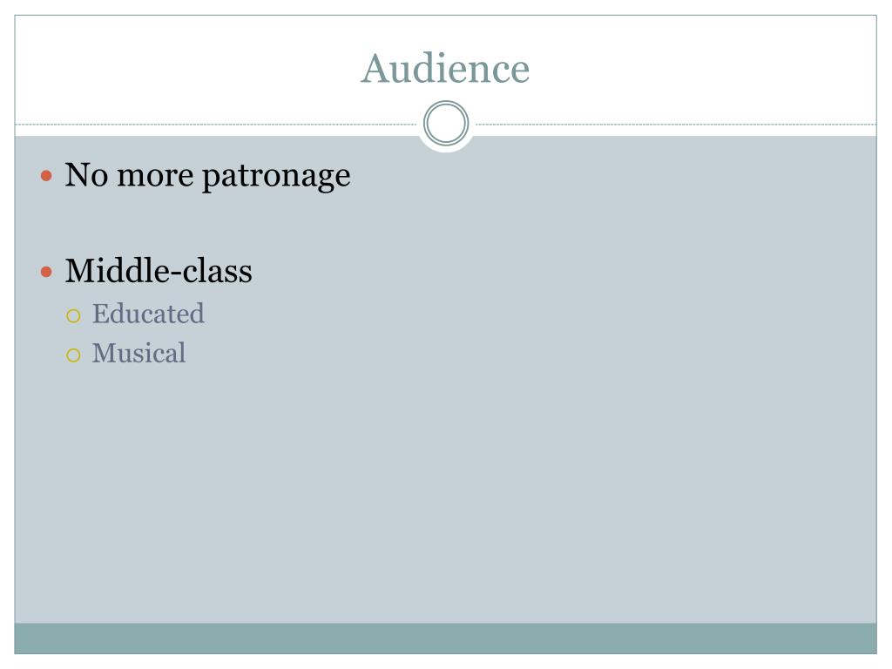Image resolution: width=892 pixels, height=669 pixels.
Task: Select the "No more patronage" bullet text
Action: 207,176
